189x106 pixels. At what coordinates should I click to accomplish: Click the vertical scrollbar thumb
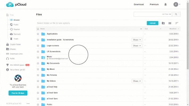point(188,36)
